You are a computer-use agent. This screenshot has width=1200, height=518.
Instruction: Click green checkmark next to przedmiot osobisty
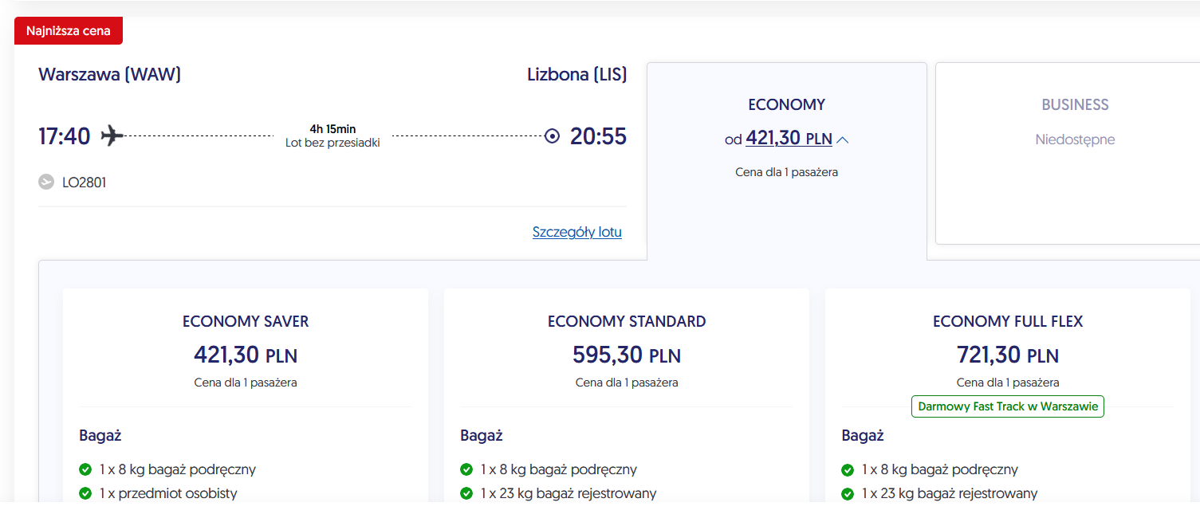pyautogui.click(x=85, y=493)
